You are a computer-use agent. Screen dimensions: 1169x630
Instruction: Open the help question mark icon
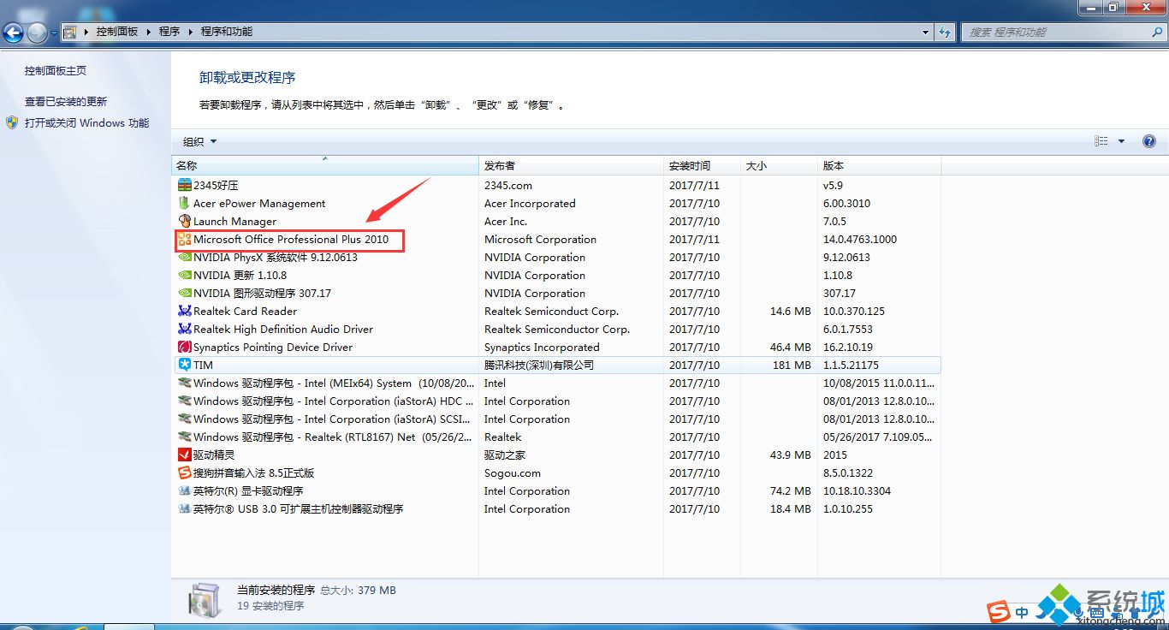[x=1149, y=141]
